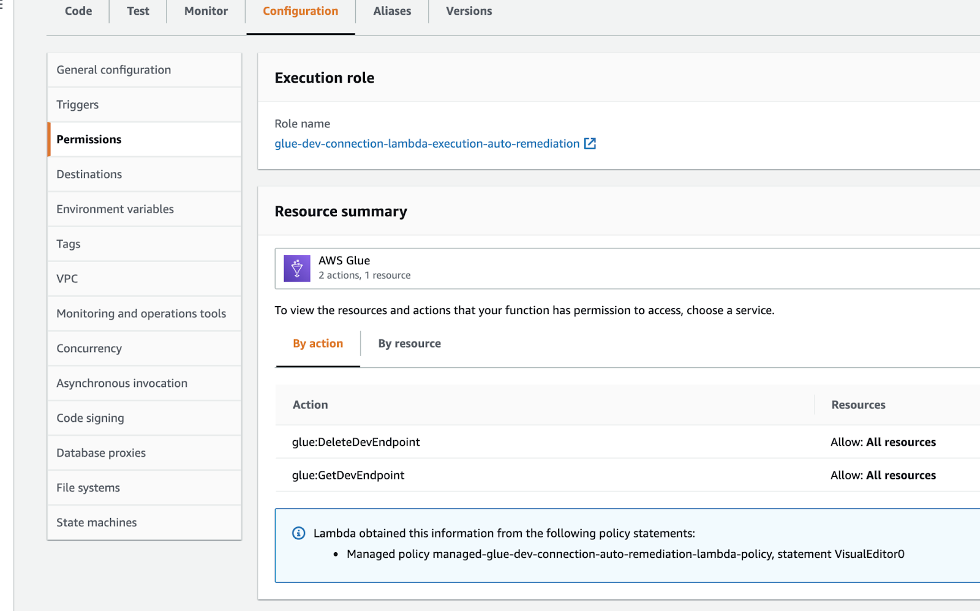Open Environment variables settings
Viewport: 980px width, 611px height.
click(115, 209)
